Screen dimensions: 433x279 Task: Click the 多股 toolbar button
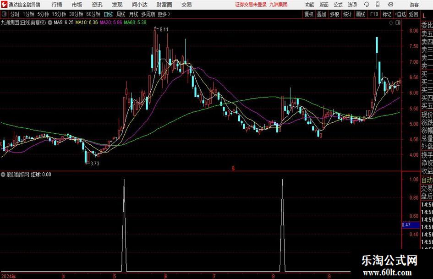(x=334, y=14)
